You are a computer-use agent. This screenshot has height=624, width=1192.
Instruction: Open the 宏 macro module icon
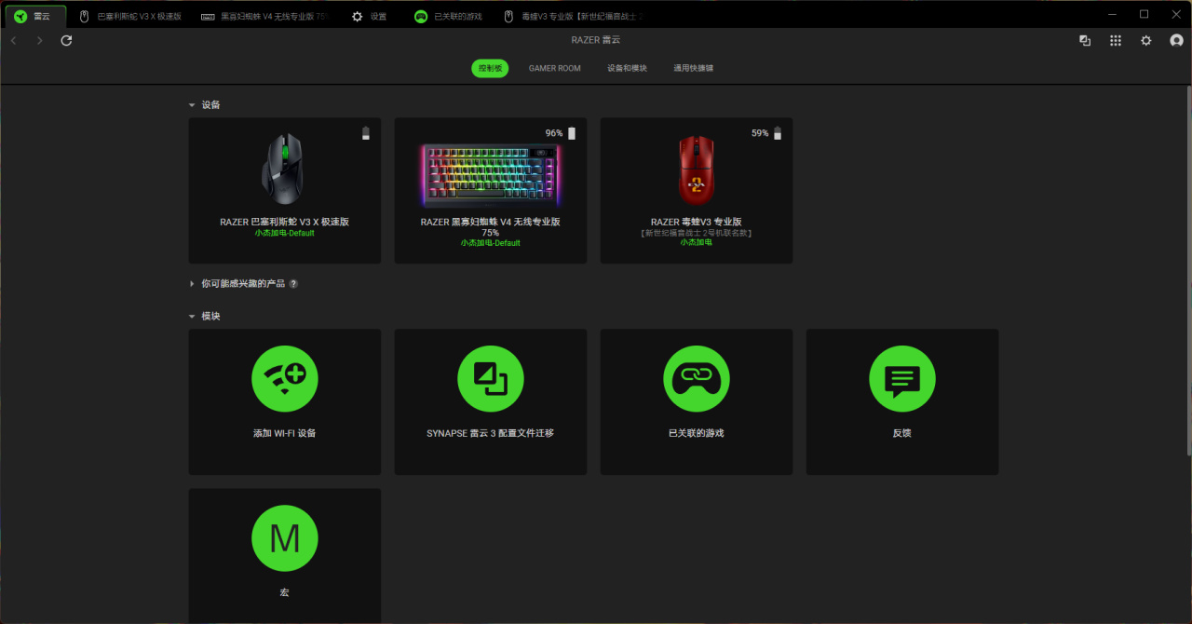(x=285, y=538)
